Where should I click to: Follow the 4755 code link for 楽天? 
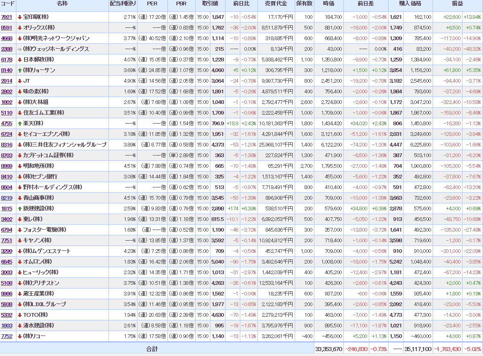pyautogui.click(x=7, y=124)
